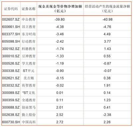Select the 现金及现金等价物净增加额 column header
Screen dimensions: 133x127
pos(60,9)
